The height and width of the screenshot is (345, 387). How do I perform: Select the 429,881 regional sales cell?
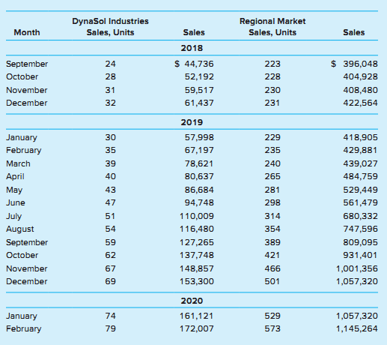[360, 150]
